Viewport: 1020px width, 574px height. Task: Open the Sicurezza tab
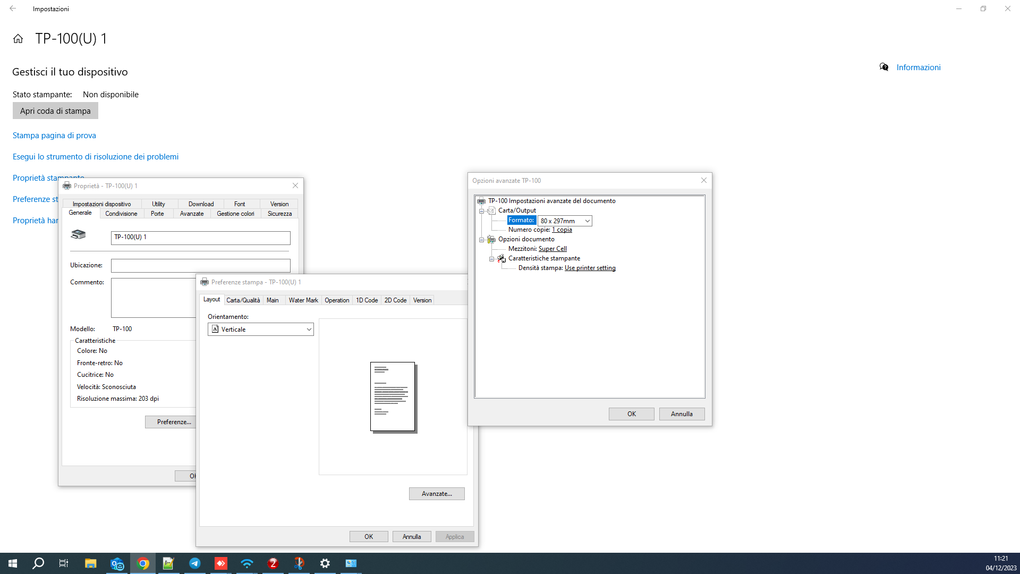(x=279, y=214)
